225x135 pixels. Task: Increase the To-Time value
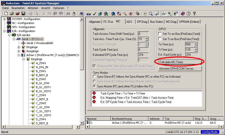pos(196,43)
